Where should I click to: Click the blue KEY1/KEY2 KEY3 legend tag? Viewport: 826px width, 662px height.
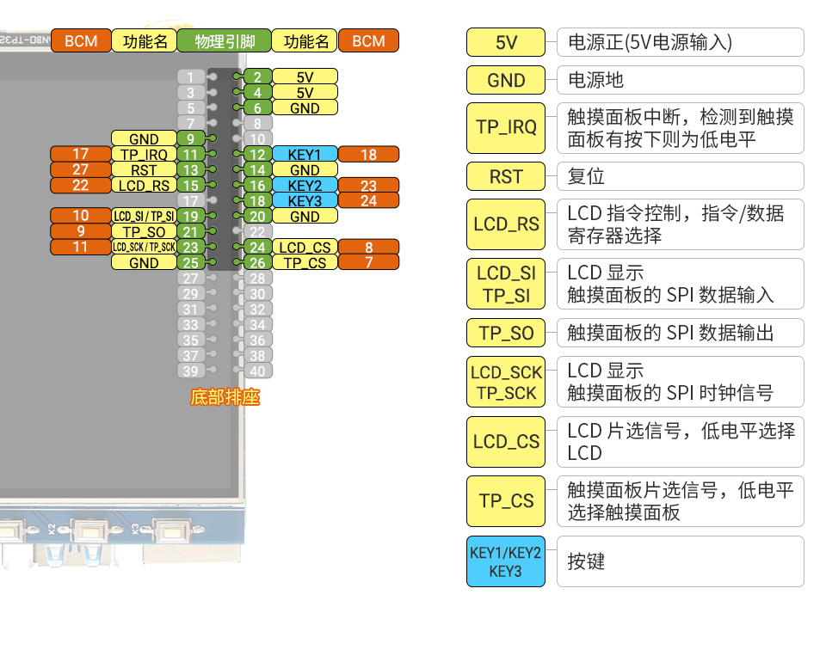506,561
